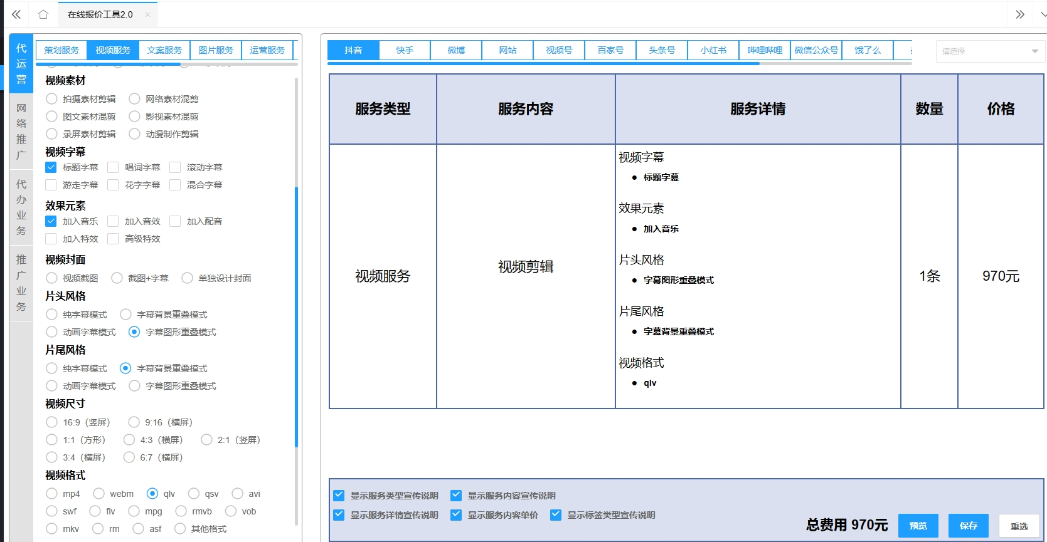Select the 哔哩哔哩 platform tab
Viewport: 1047px width, 542px height.
765,50
